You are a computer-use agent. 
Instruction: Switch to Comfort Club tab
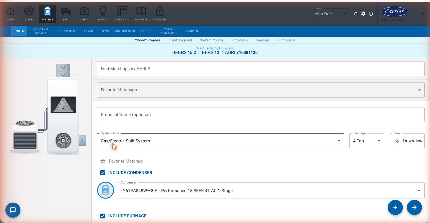(125, 31)
